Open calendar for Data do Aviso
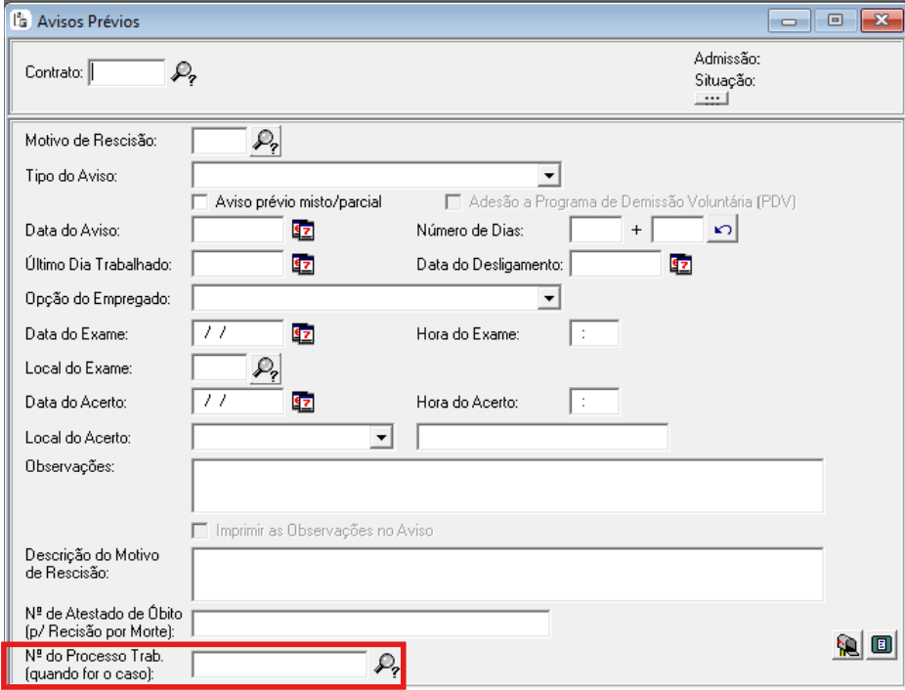Screen dimensions: 905x690 303,231
